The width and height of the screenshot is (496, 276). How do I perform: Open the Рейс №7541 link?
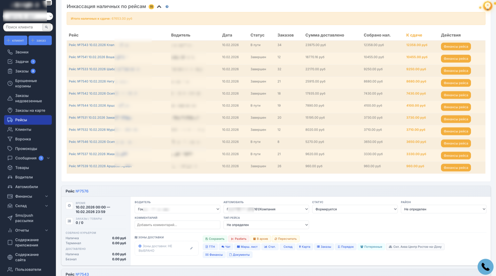click(x=91, y=57)
